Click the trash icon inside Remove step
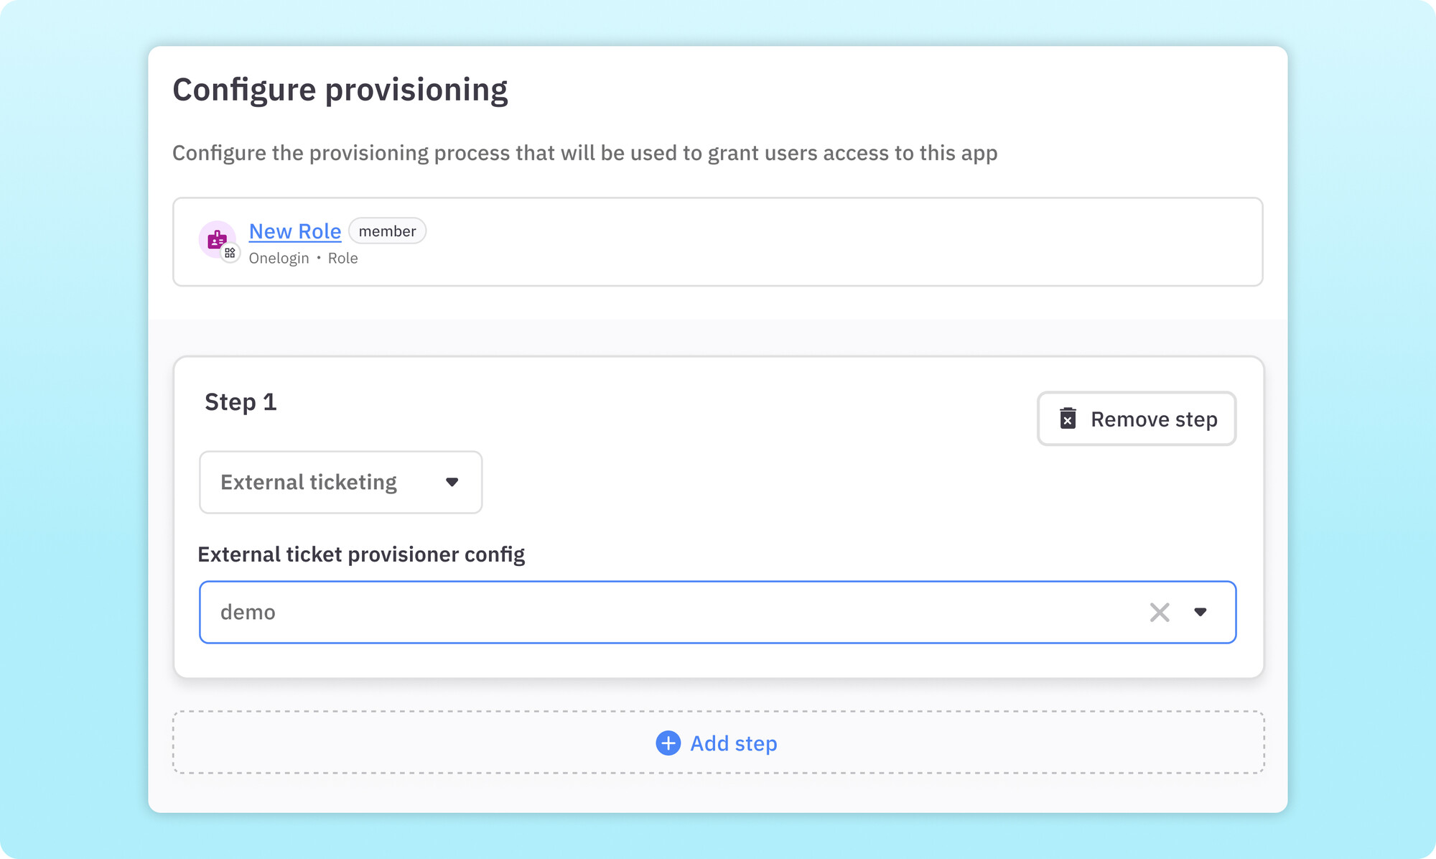 (1068, 419)
